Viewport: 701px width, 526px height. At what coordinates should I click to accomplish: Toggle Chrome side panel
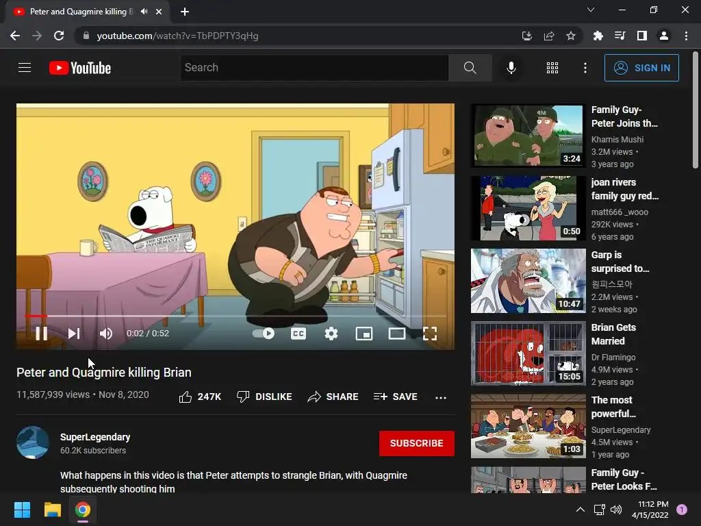coord(642,36)
